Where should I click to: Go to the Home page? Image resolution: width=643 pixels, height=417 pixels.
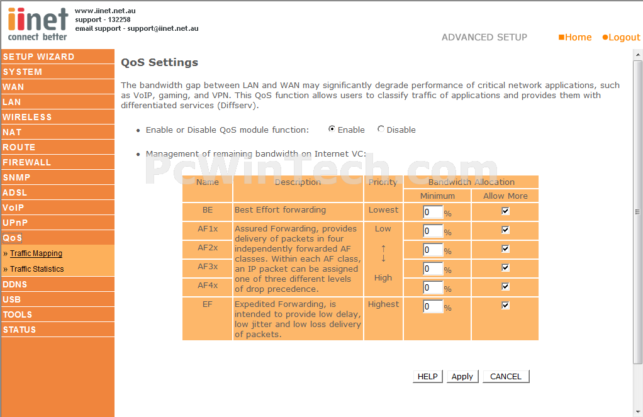tap(575, 37)
